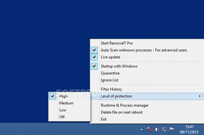Select Exit in the tray menu
This screenshot has height=135, width=204.
pos(147,119)
